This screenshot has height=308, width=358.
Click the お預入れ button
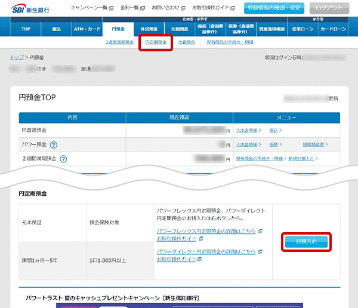click(307, 242)
